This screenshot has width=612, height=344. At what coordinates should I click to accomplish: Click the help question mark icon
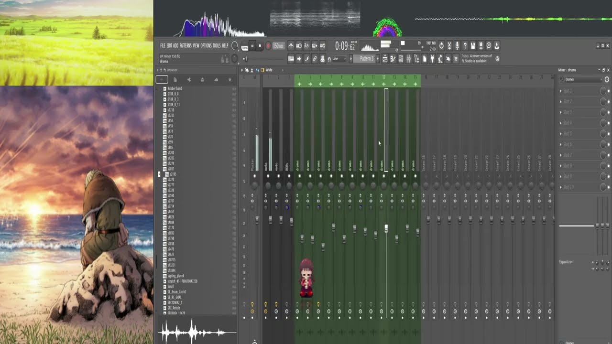(x=465, y=46)
